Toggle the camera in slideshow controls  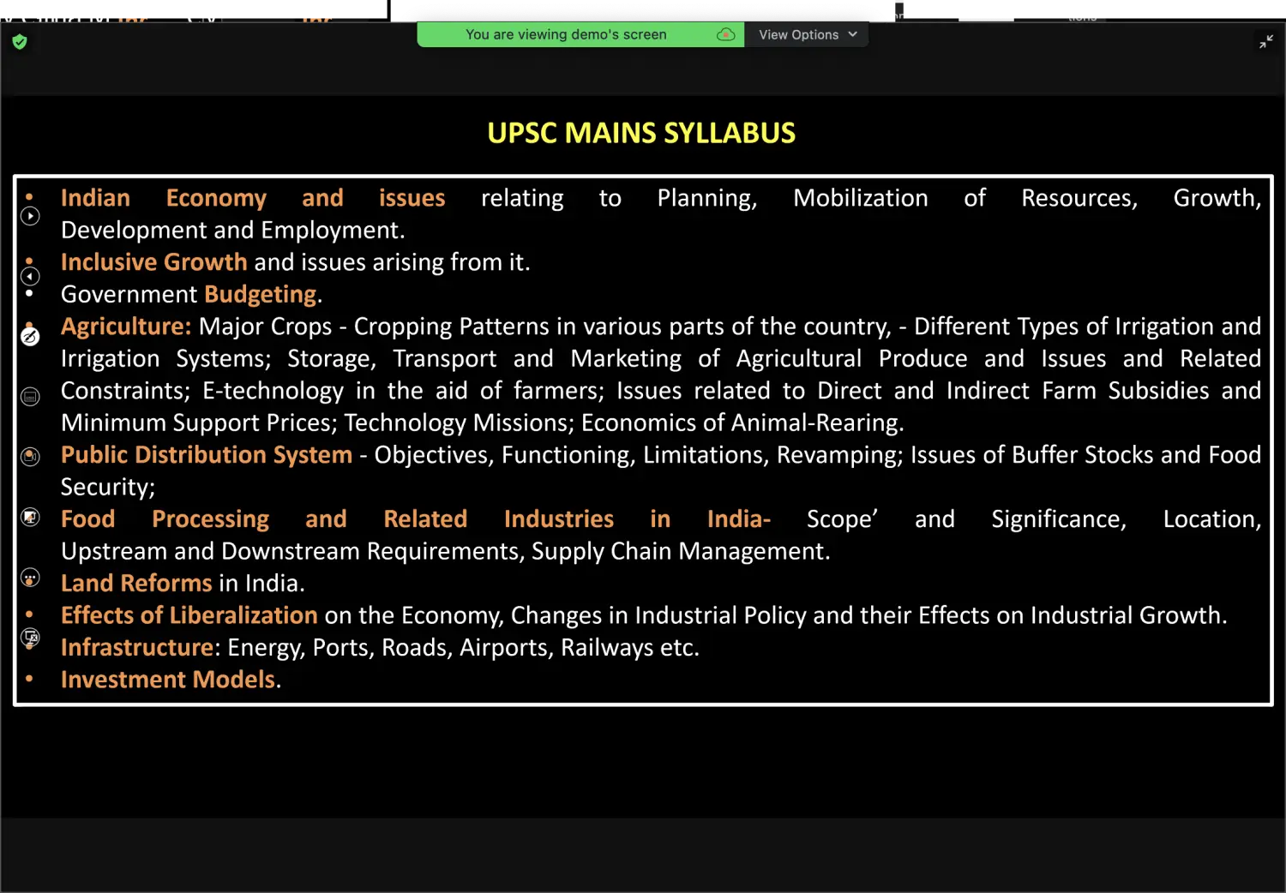point(30,457)
